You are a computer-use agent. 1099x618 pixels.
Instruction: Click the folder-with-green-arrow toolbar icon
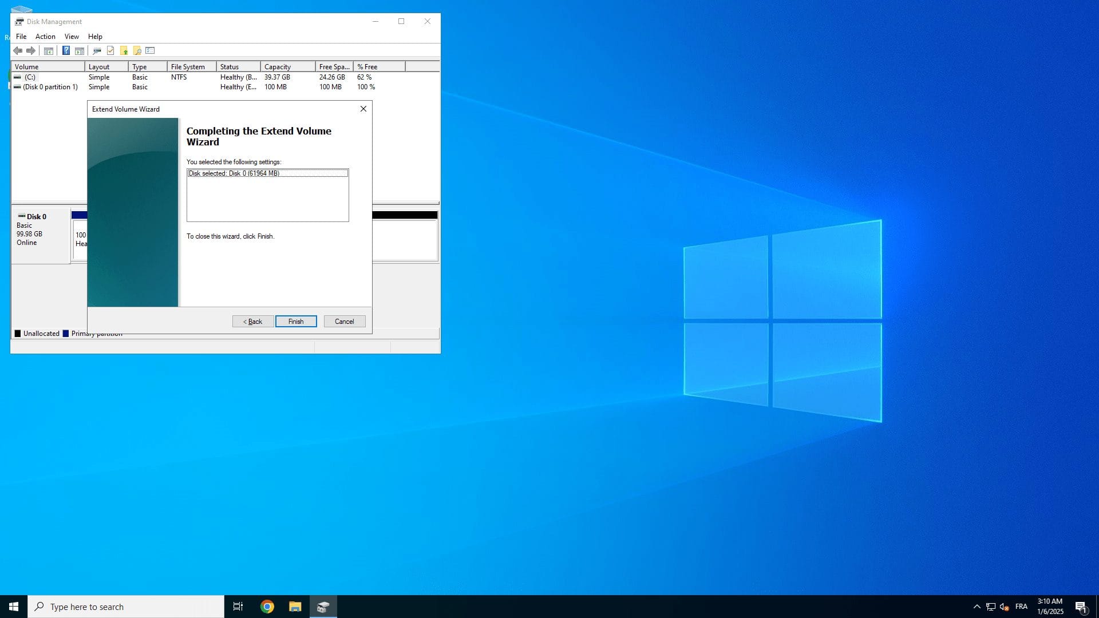(124, 51)
